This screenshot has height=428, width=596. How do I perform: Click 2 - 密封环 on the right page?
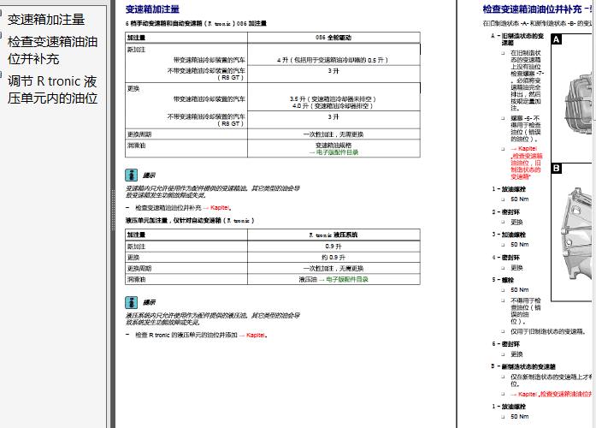(x=506, y=212)
